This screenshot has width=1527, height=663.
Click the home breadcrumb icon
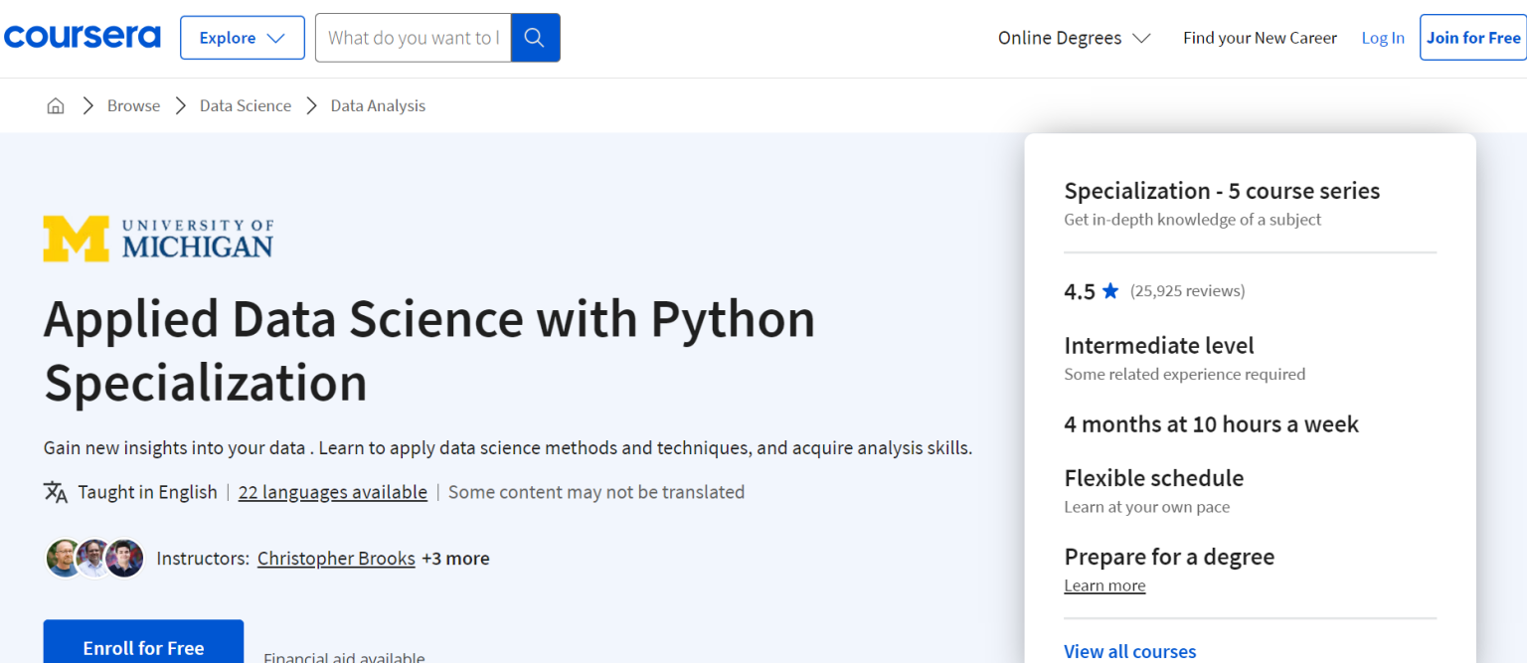(x=55, y=105)
